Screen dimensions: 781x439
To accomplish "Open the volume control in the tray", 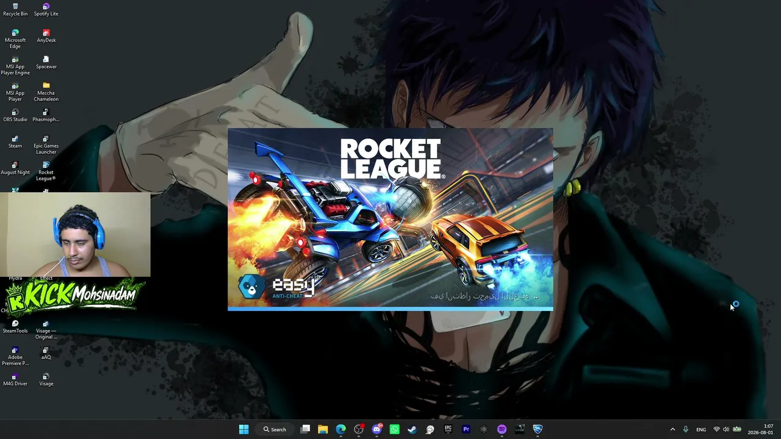I will tap(726, 429).
